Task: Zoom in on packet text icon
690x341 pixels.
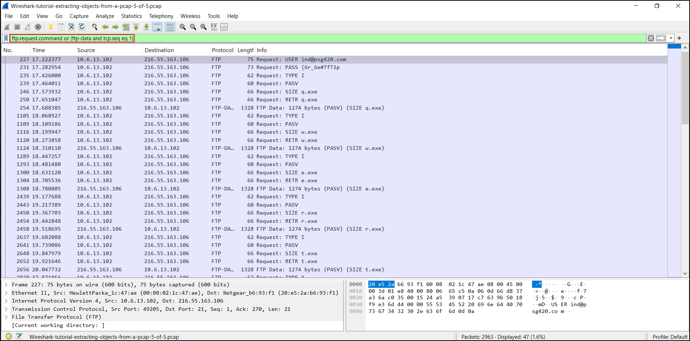Action: click(x=183, y=27)
